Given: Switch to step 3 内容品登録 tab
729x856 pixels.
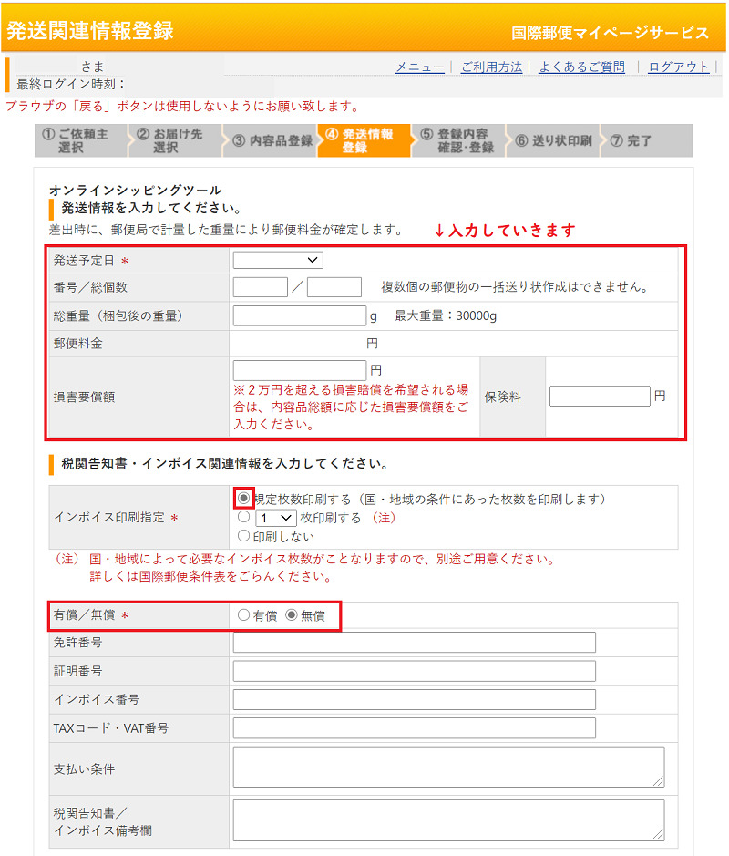Looking at the screenshot, I should pyautogui.click(x=272, y=140).
